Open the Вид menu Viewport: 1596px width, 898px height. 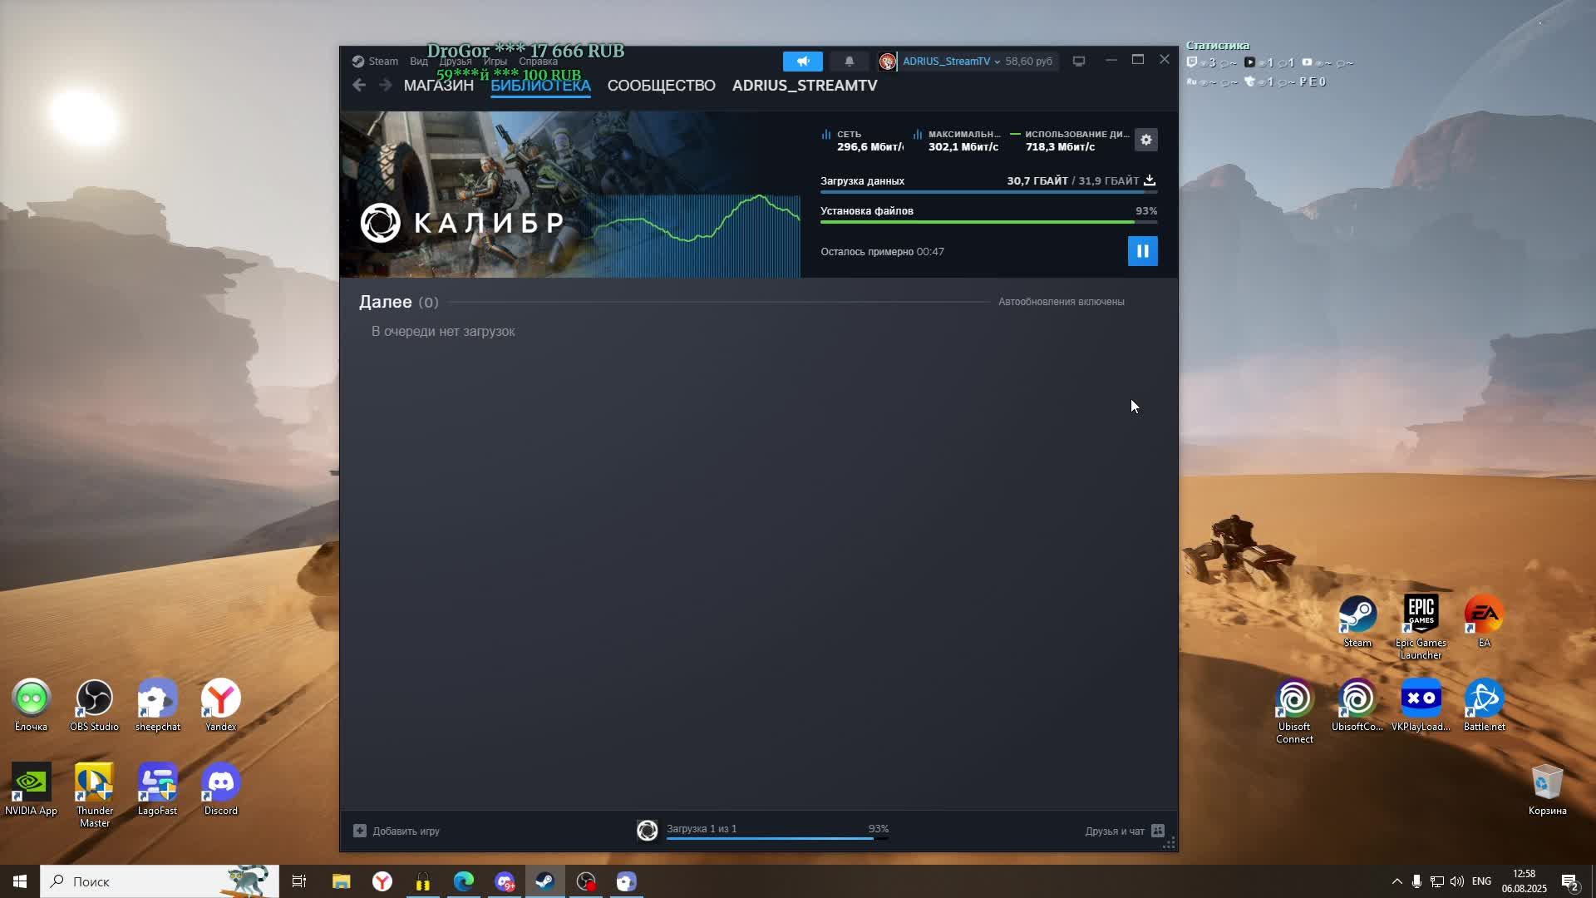point(419,62)
